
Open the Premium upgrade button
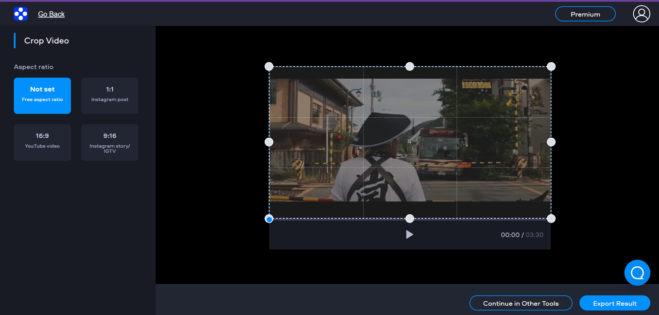[x=585, y=14]
